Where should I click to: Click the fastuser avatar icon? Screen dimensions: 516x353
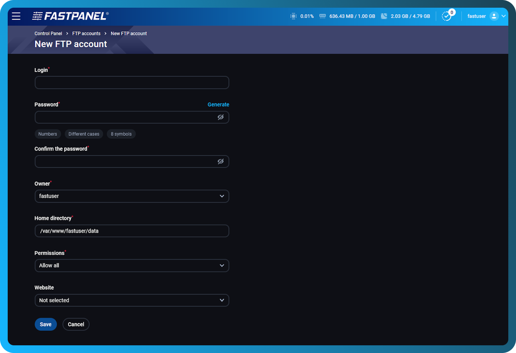(x=495, y=16)
